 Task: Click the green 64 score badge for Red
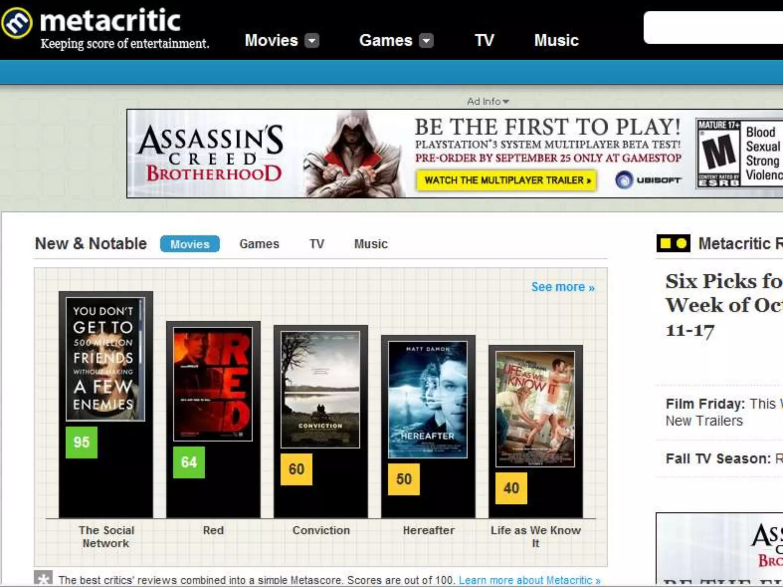pos(189,462)
